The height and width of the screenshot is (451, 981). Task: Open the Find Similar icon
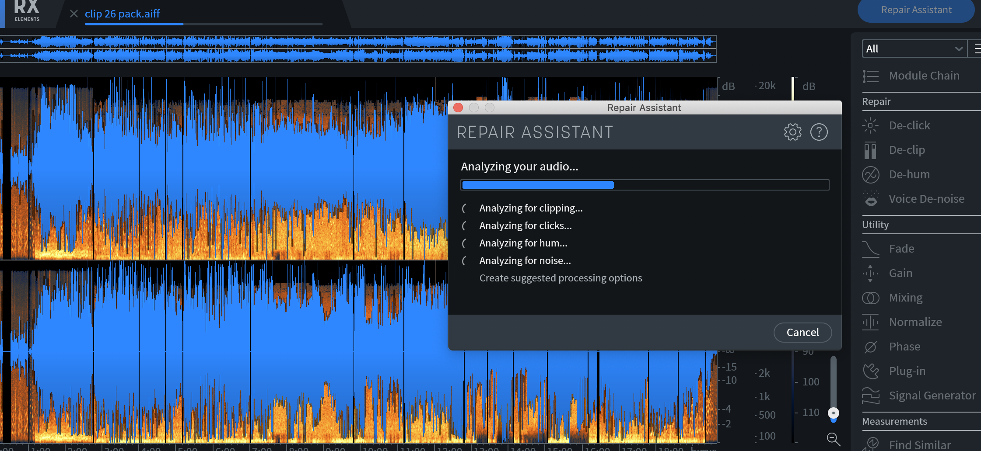[870, 444]
